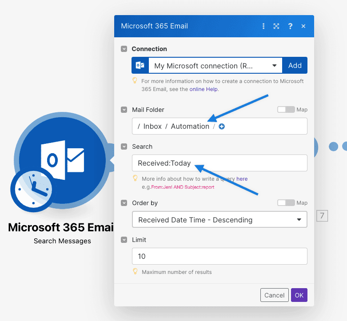Open the query info 'here' link
The height and width of the screenshot is (321, 347).
coord(242,179)
